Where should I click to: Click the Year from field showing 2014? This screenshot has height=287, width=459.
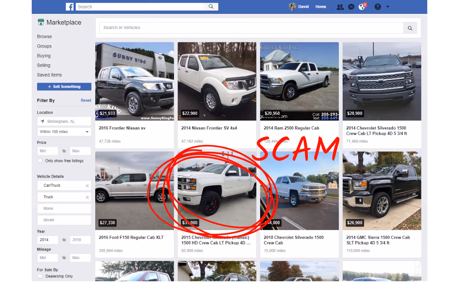(x=48, y=240)
